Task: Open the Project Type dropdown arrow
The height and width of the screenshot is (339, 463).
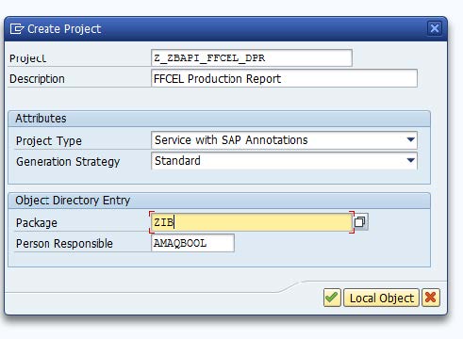Action: coord(410,139)
